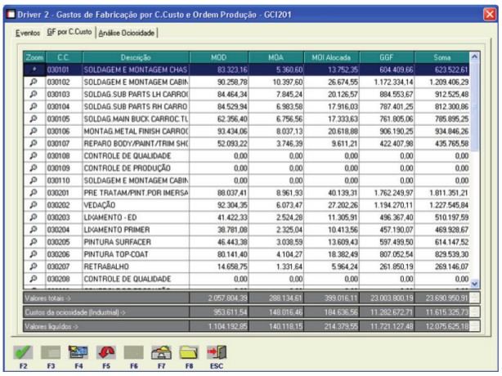Click description VEDAÇÃO
The width and height of the screenshot is (502, 376).
click(100, 205)
